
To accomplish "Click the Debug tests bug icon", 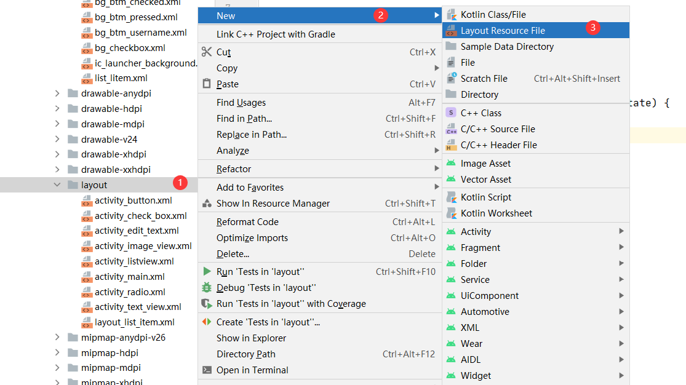I will [206, 288].
